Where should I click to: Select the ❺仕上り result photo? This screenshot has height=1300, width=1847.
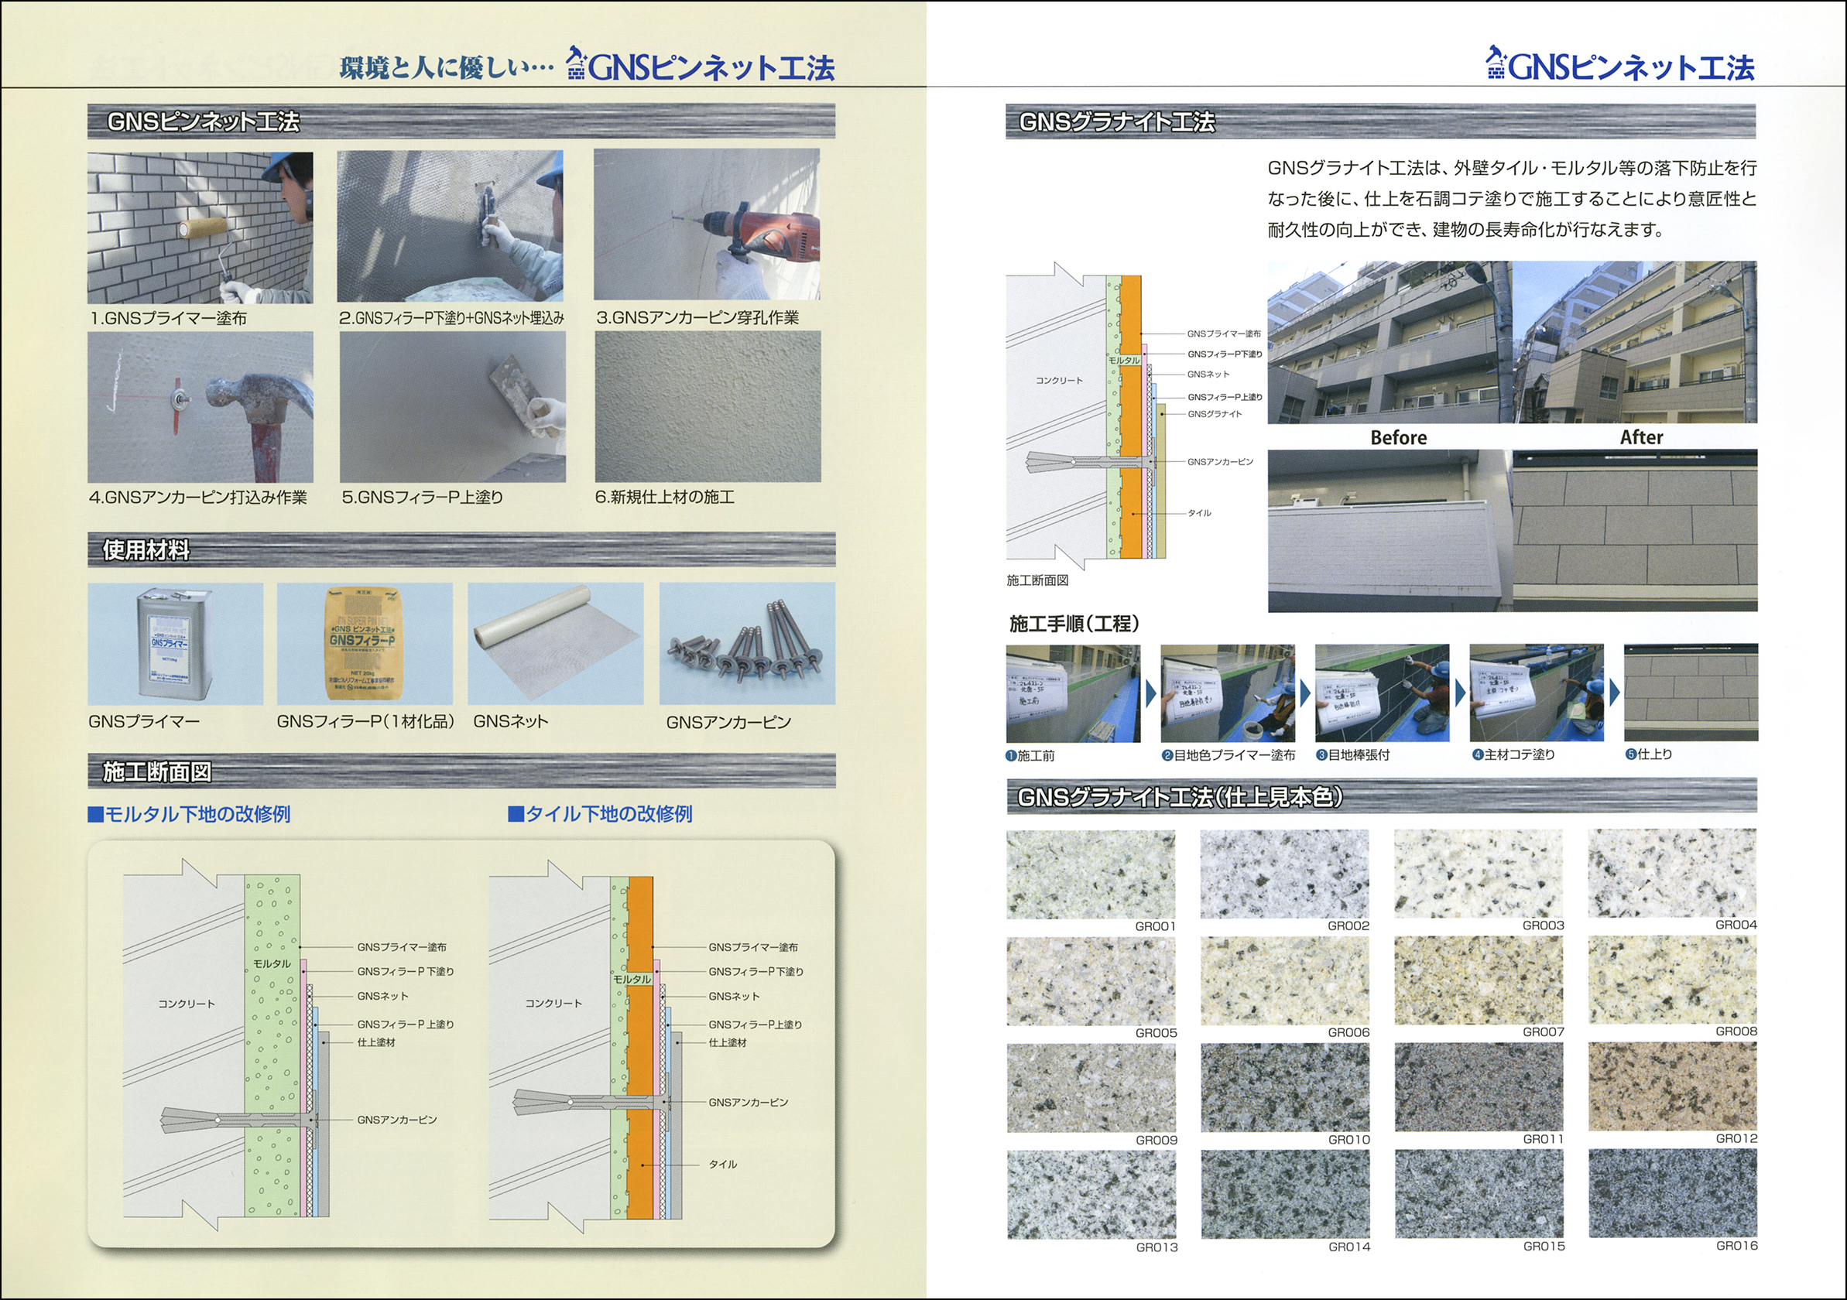1691,693
